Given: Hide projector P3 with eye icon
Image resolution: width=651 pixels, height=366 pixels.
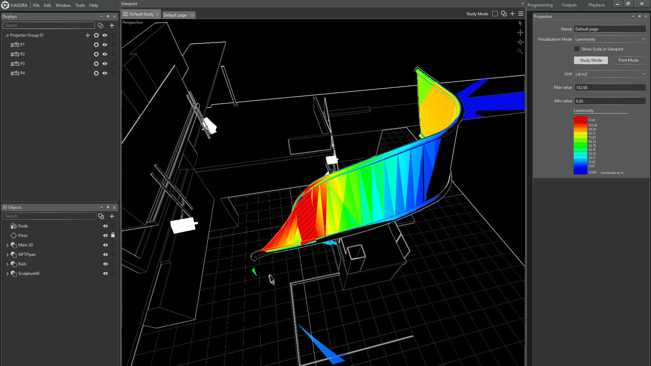Looking at the screenshot, I should click(x=105, y=64).
